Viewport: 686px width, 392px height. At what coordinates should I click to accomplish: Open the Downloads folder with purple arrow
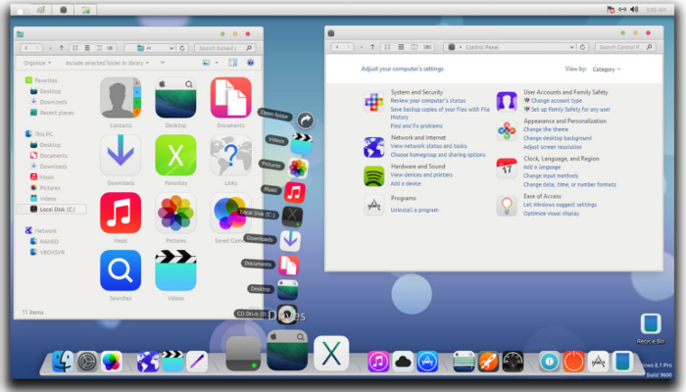point(121,156)
